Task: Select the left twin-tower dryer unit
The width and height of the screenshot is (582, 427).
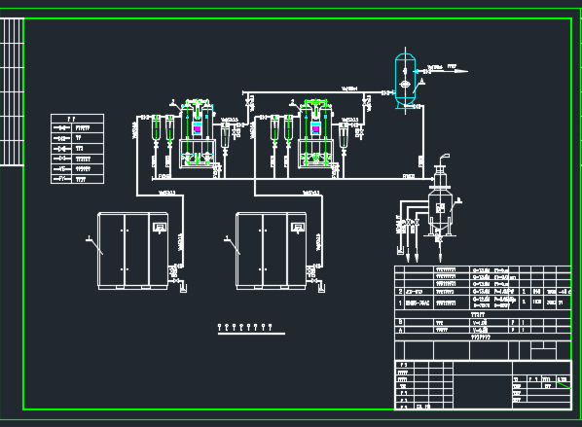Action: 198,133
